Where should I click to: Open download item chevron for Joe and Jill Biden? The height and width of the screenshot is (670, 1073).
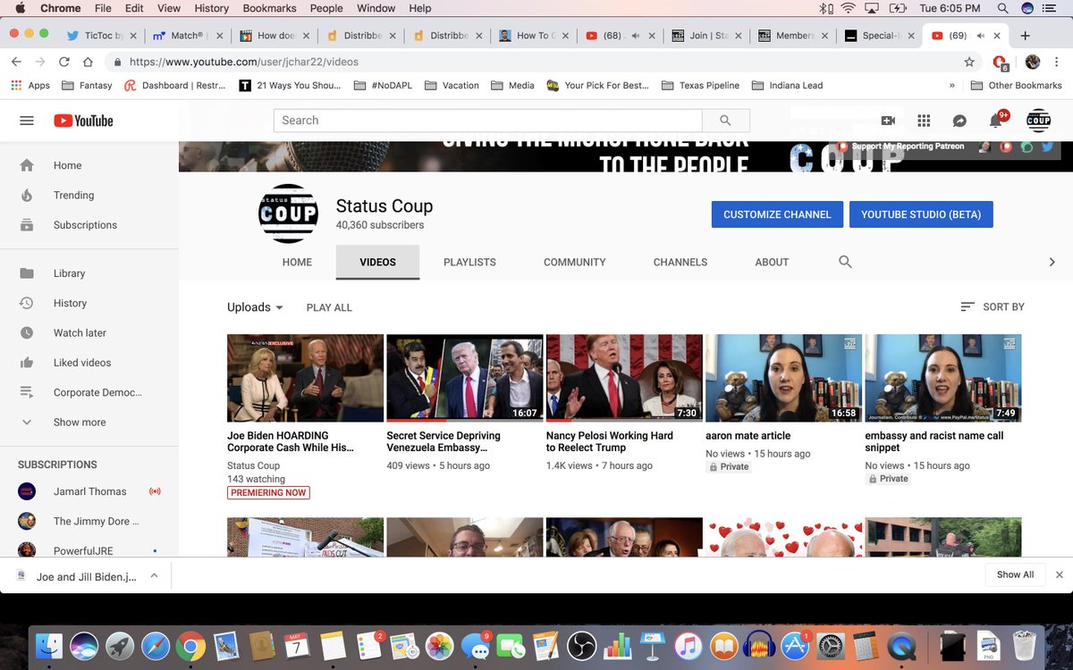click(154, 576)
